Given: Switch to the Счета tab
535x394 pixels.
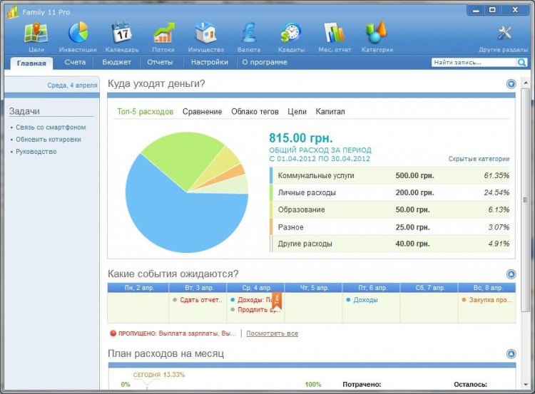Looking at the screenshot, I should click(75, 63).
